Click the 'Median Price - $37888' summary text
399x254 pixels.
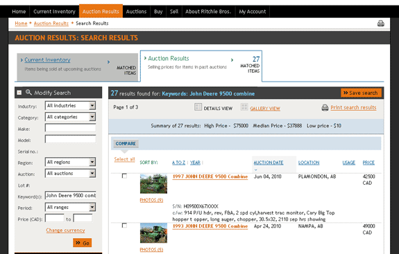tap(278, 126)
